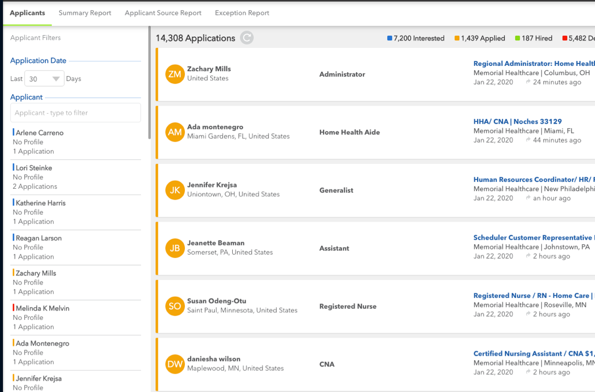Refresh the applications list

pyautogui.click(x=247, y=38)
